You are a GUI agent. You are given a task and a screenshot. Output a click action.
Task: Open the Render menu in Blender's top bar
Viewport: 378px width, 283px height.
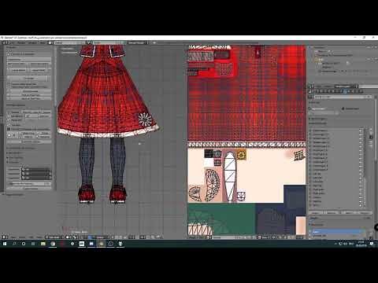pos(21,42)
